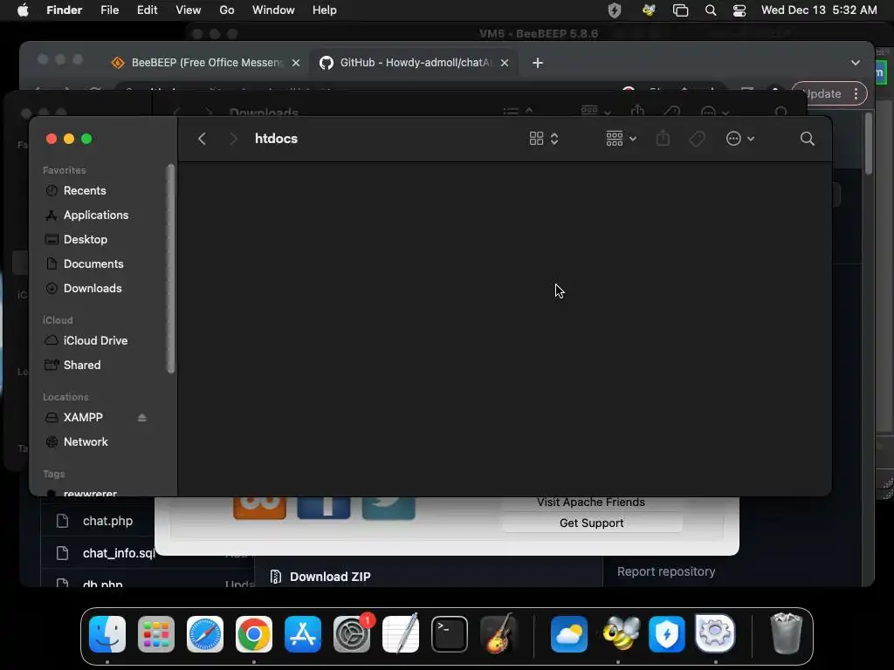The width and height of the screenshot is (894, 670).
Task: Open chat_info.sql file on GitHub
Action: point(119,553)
